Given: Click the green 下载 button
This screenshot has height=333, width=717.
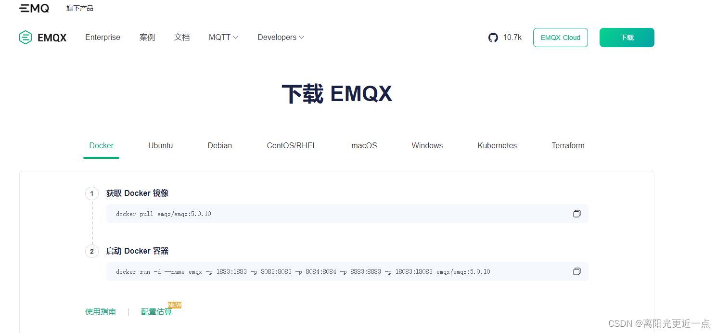Looking at the screenshot, I should 627,38.
